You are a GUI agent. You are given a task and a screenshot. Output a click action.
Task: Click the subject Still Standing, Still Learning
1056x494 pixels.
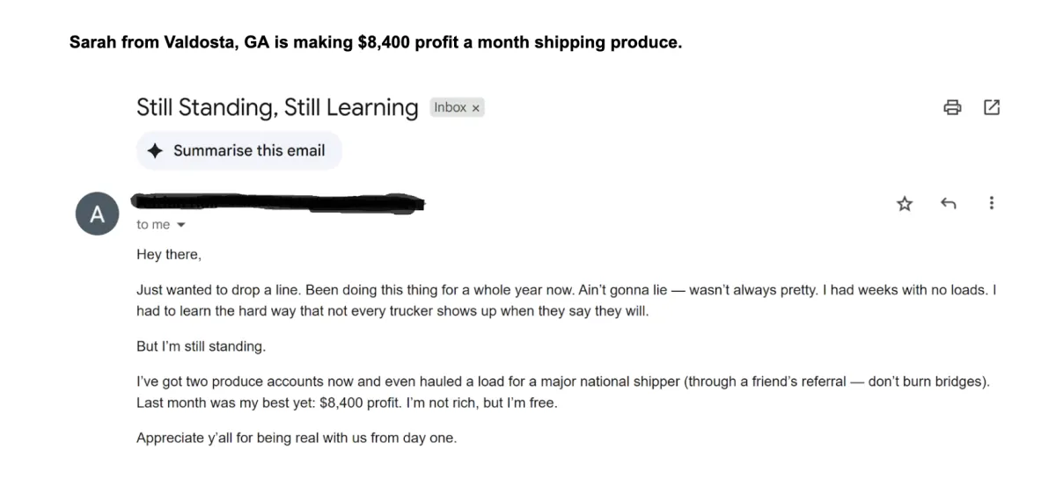point(277,107)
